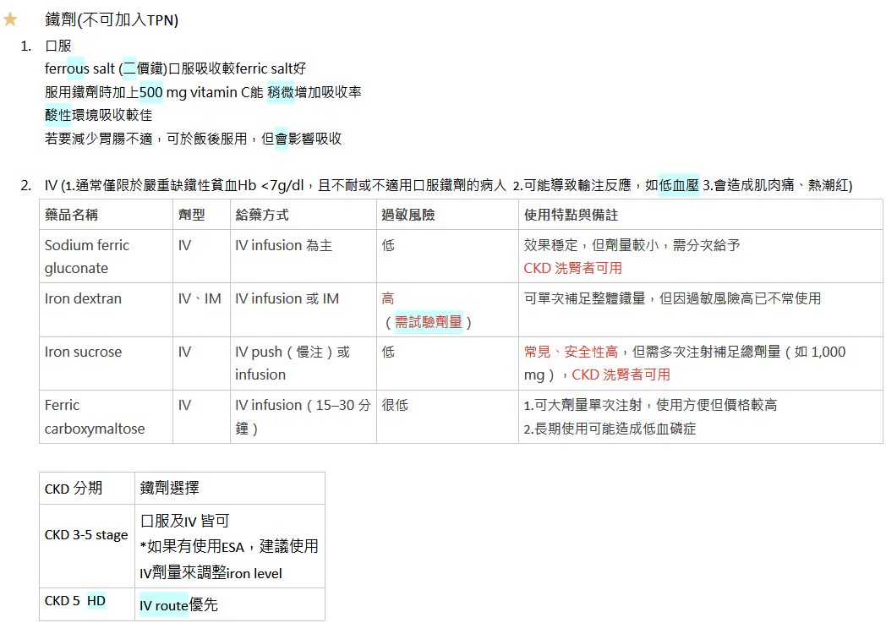
Task: Click the highlighted IV route優先 text
Action: click(178, 605)
